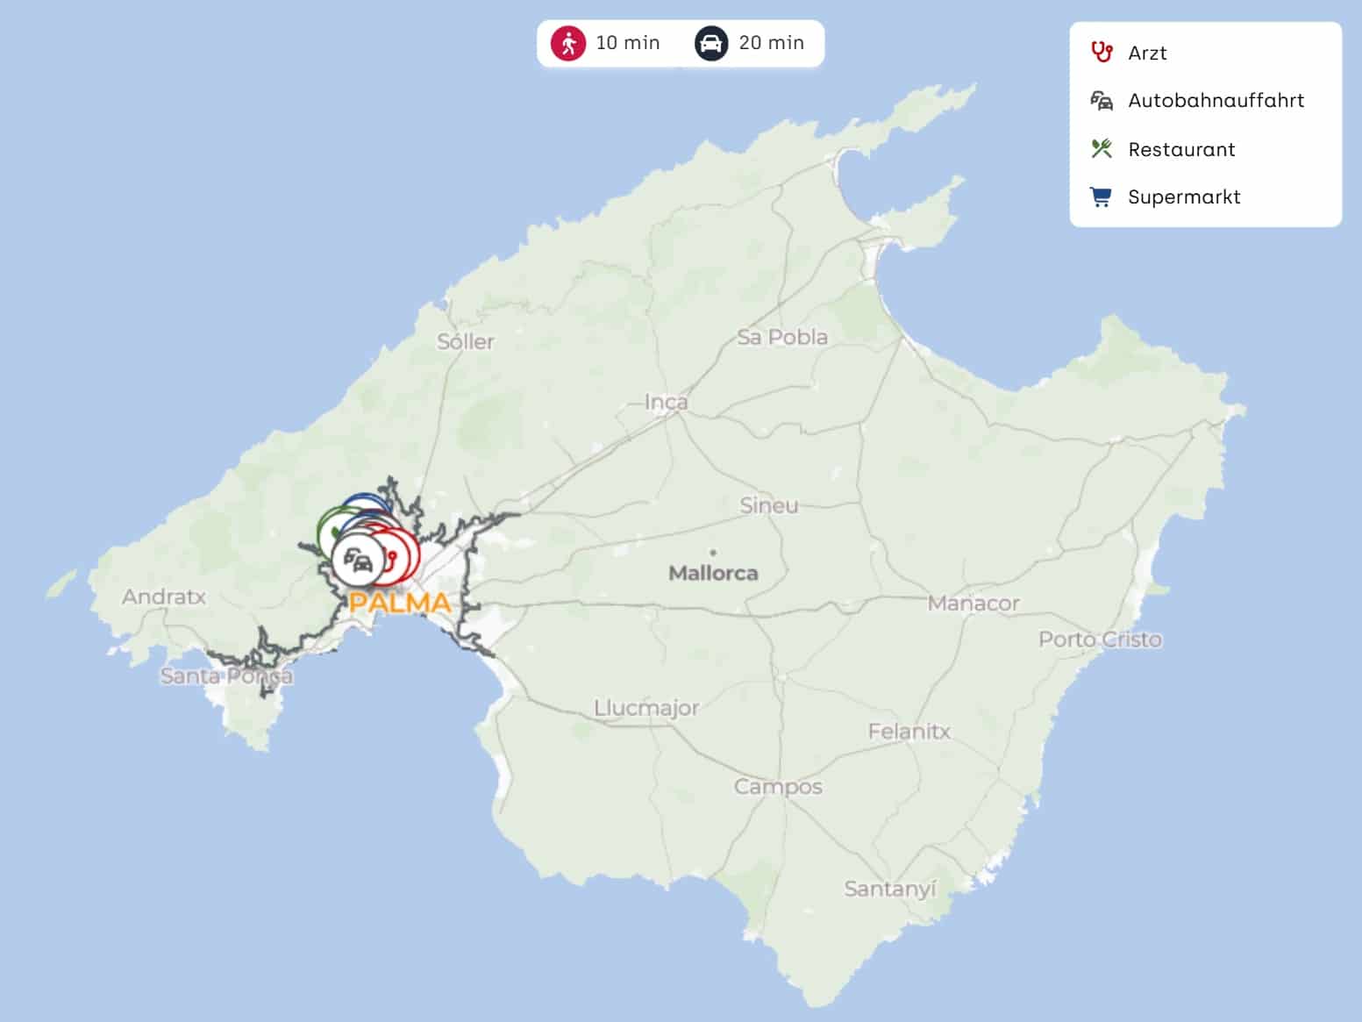Click the orange PALMA city label
The height and width of the screenshot is (1022, 1362).
tap(400, 604)
